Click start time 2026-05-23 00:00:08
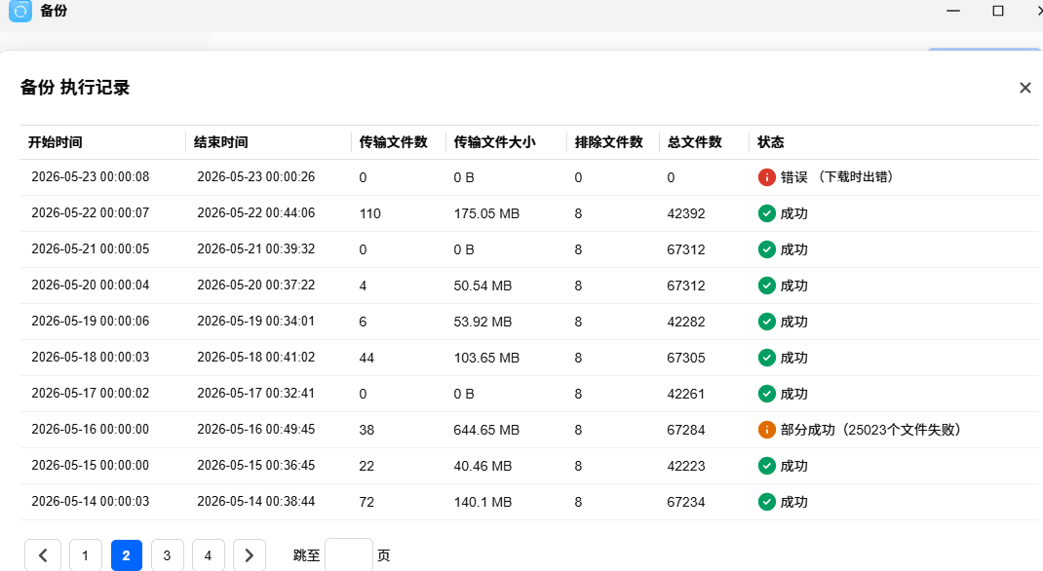Image resolution: width=1043 pixels, height=571 pixels. (x=91, y=176)
